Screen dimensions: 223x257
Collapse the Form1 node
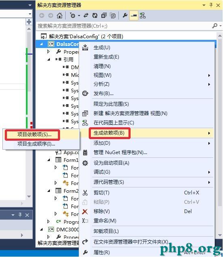pyautogui.click(x=49, y=160)
